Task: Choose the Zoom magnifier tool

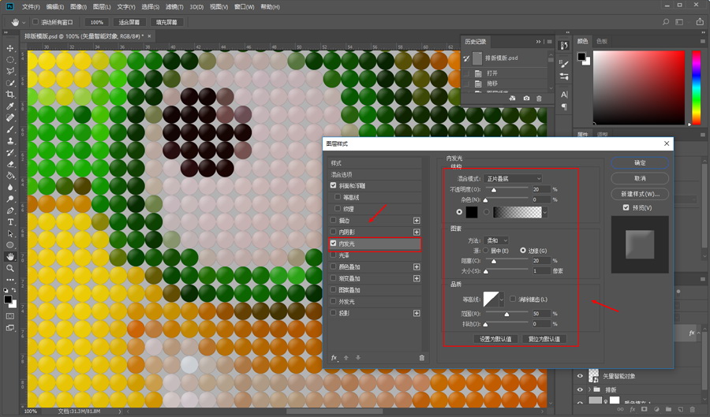Action: pos(10,268)
